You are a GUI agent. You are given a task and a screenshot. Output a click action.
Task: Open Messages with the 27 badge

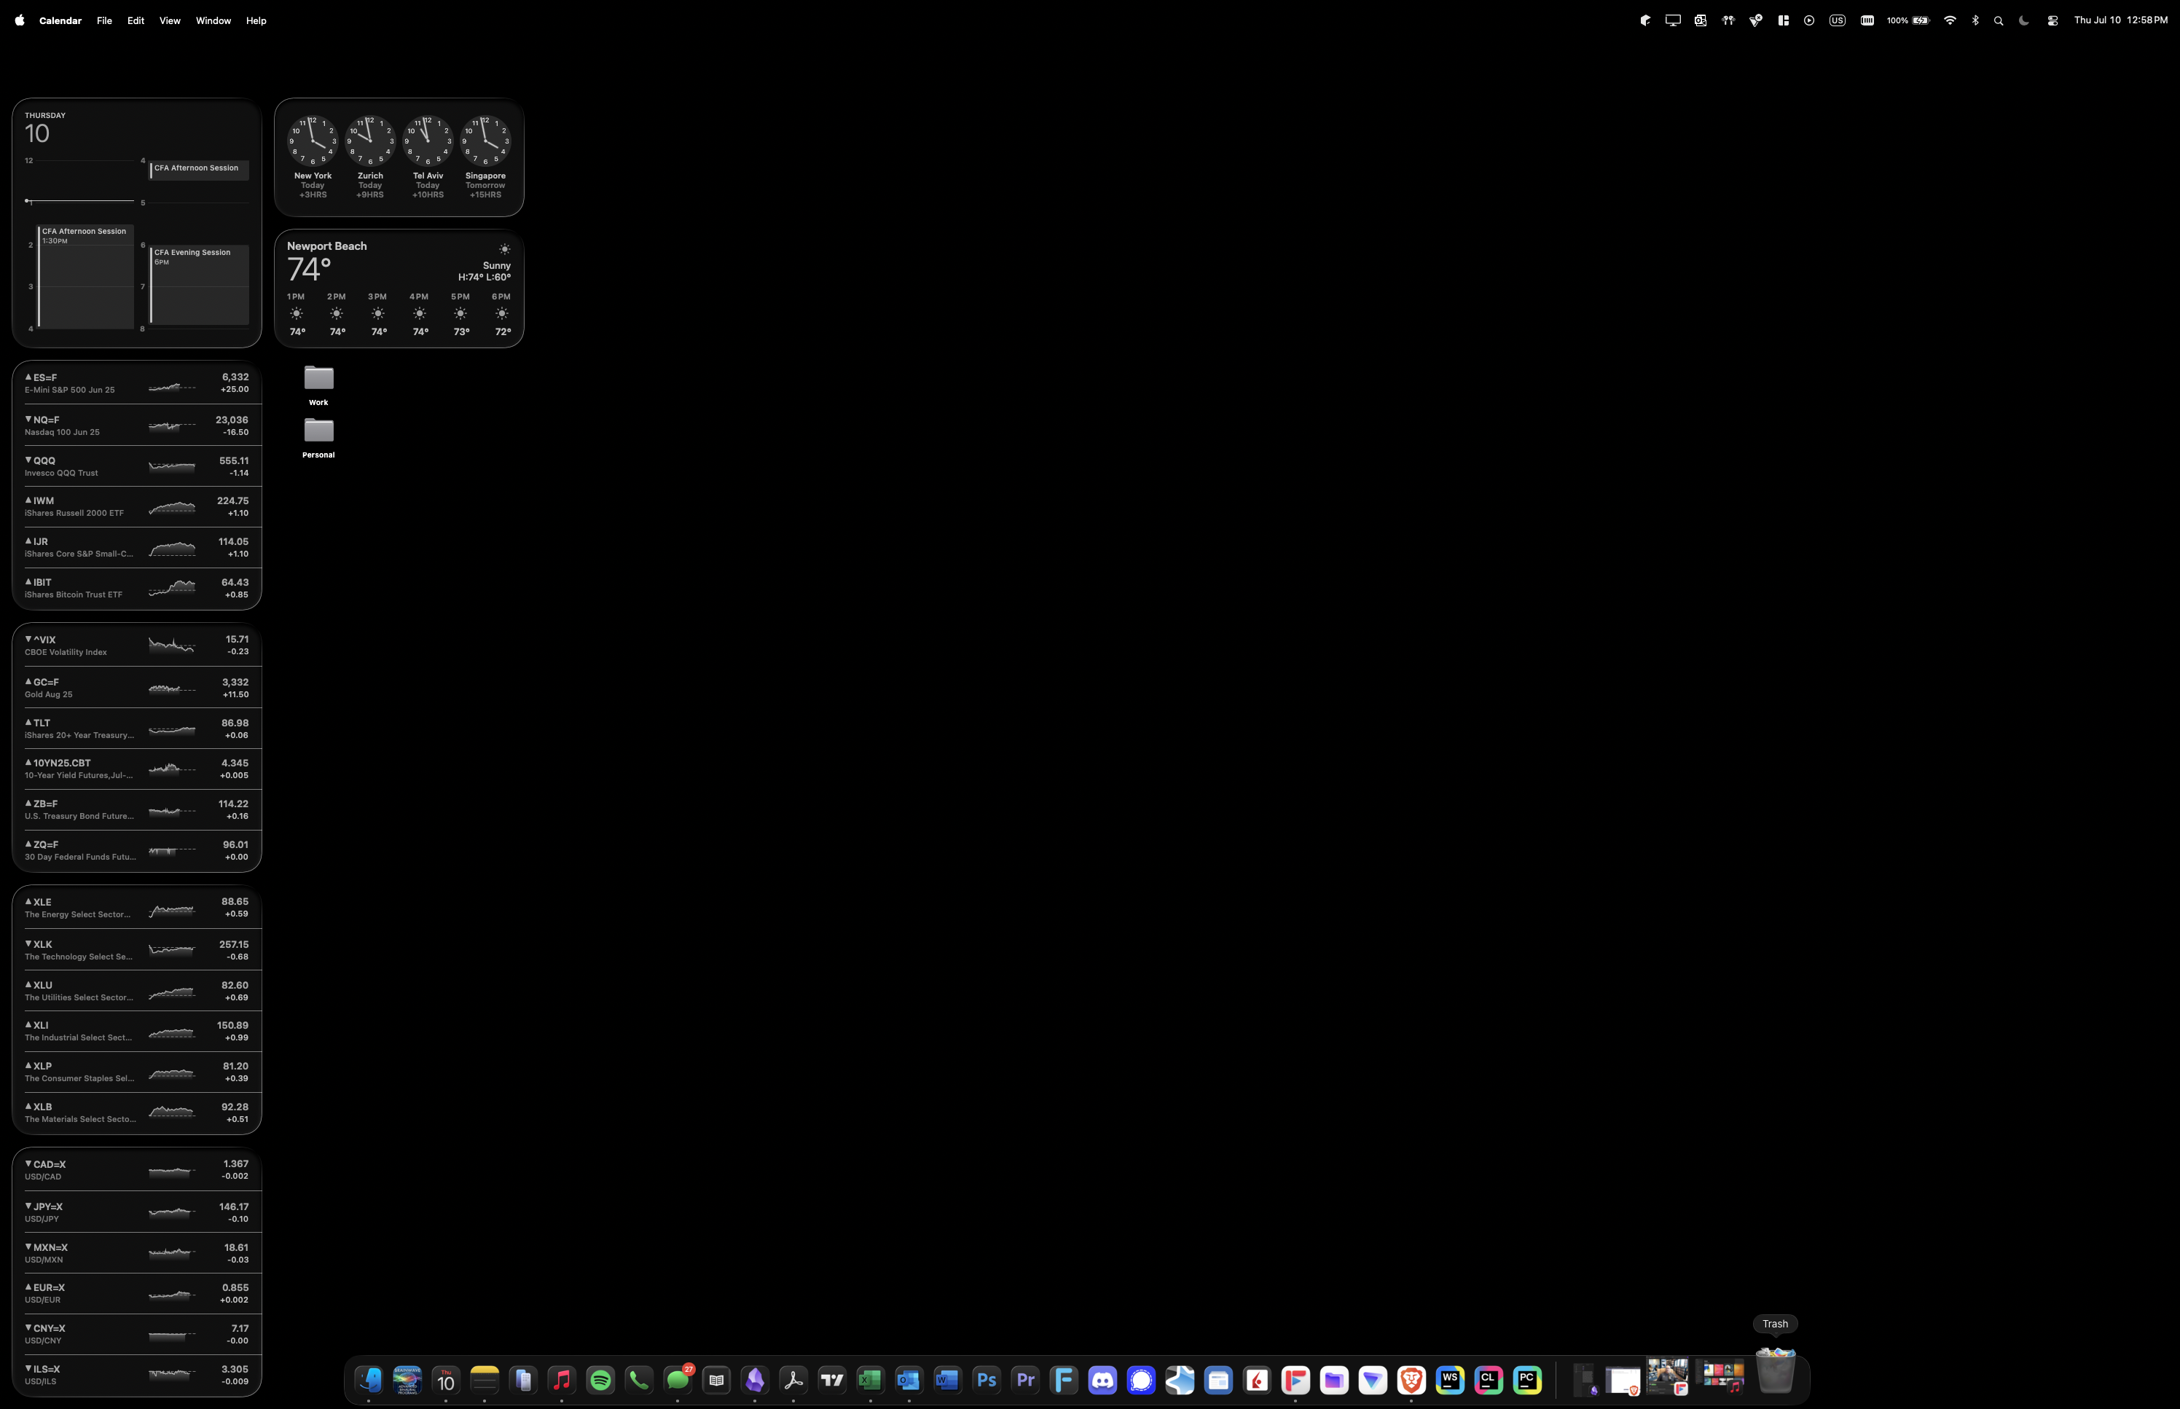[678, 1380]
